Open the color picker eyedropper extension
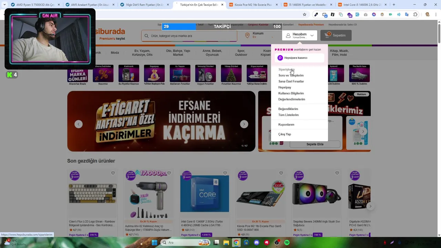 tap(316, 14)
